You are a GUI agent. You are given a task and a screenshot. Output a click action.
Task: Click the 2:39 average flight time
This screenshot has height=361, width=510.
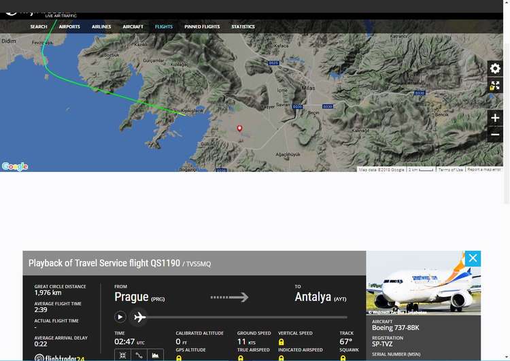41,310
